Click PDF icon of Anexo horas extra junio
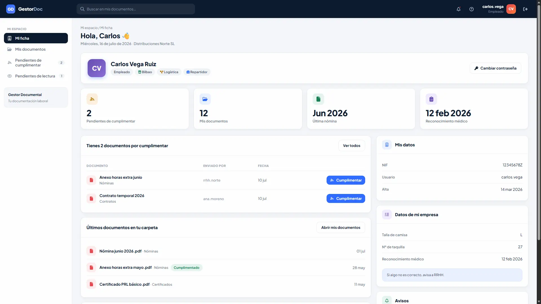The image size is (541, 304). 91,180
